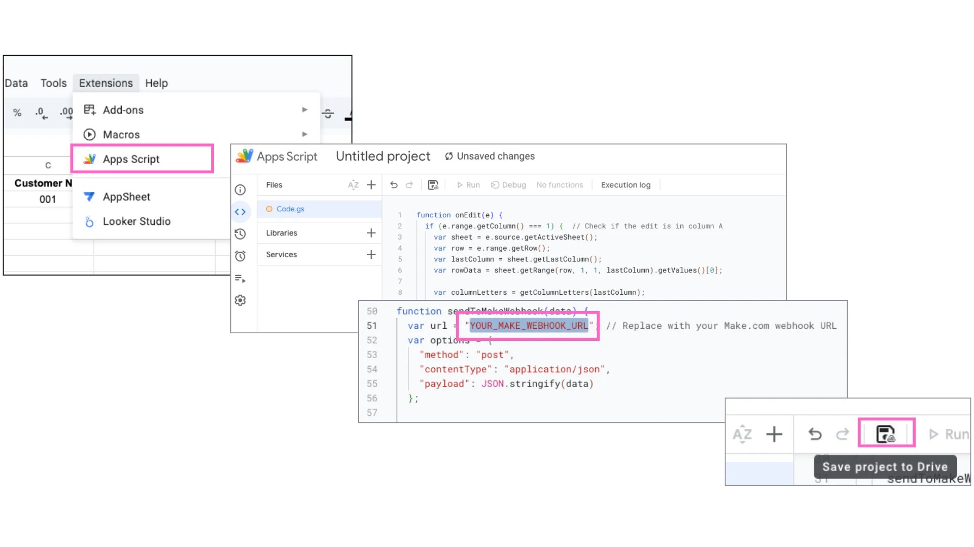Image resolution: width=974 pixels, height=547 pixels.
Task: Plus add-file icon in enlarged toolbar
Action: pos(774,434)
